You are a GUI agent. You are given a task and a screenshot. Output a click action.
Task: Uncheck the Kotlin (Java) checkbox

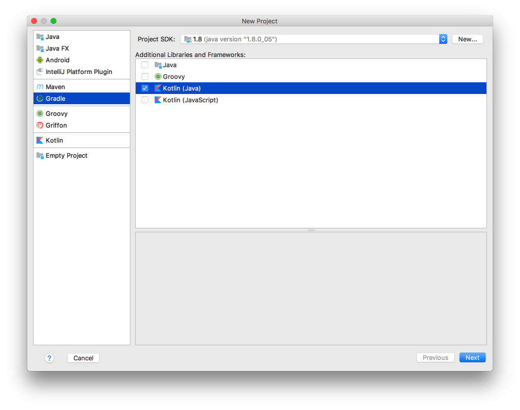click(145, 88)
